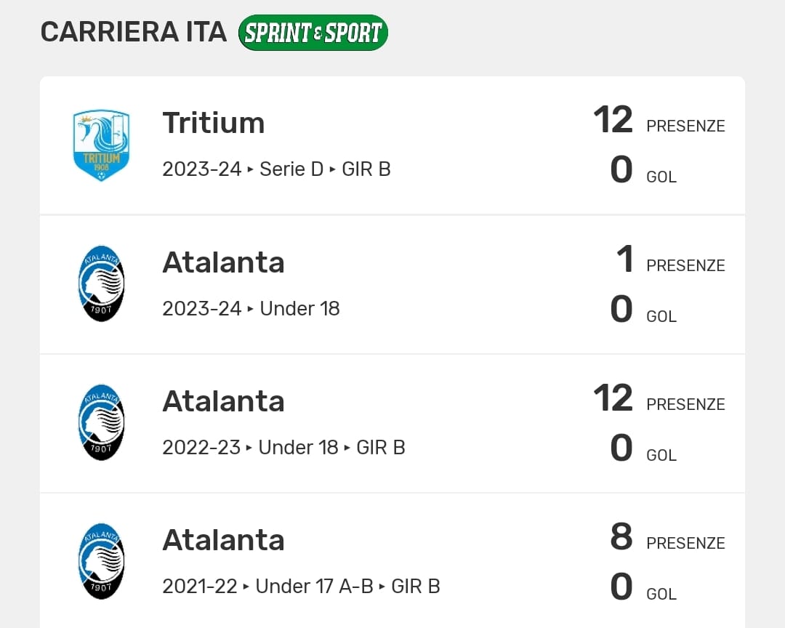Open the Atalanta name in the Under 17 A-B row
Viewport: 785px width, 628px height.
223,540
